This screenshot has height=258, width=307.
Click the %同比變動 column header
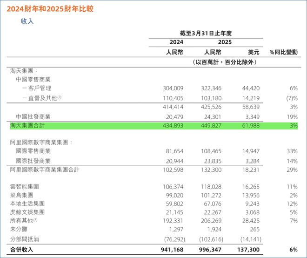(283, 52)
